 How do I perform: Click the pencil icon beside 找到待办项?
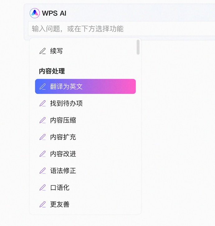43,103
